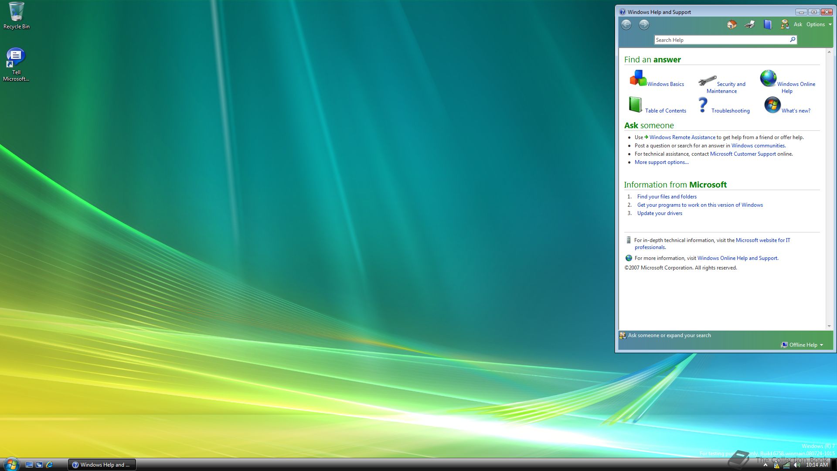Click More support options link
The height and width of the screenshot is (471, 837).
coord(662,162)
